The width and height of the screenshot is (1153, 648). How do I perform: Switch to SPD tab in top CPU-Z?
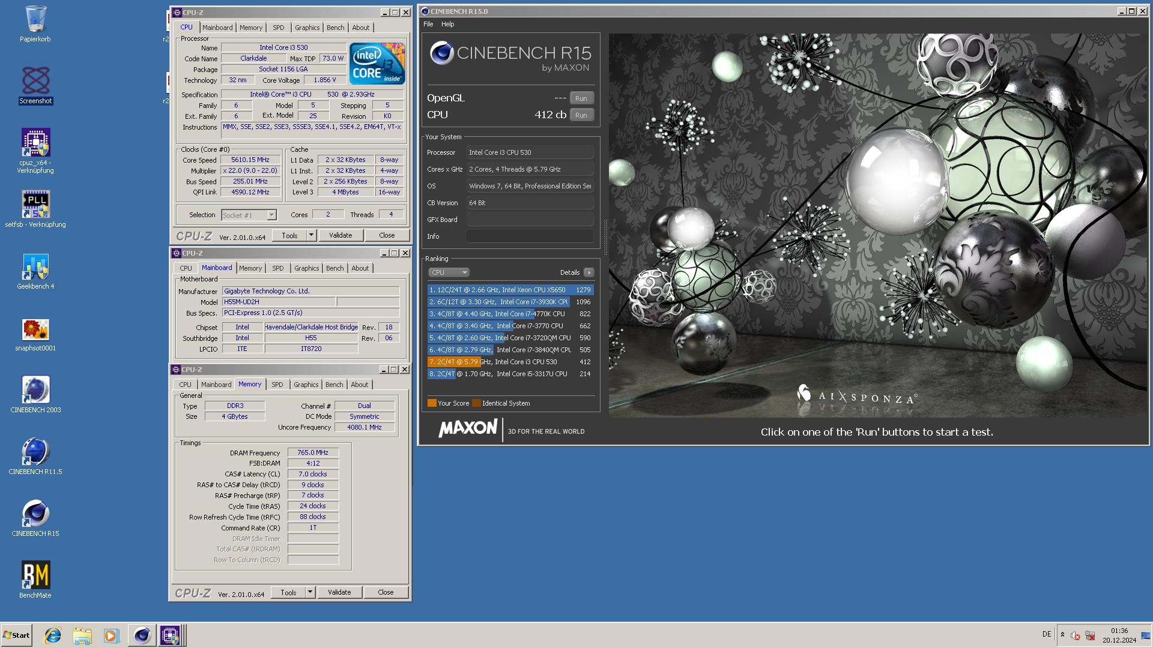279,28
